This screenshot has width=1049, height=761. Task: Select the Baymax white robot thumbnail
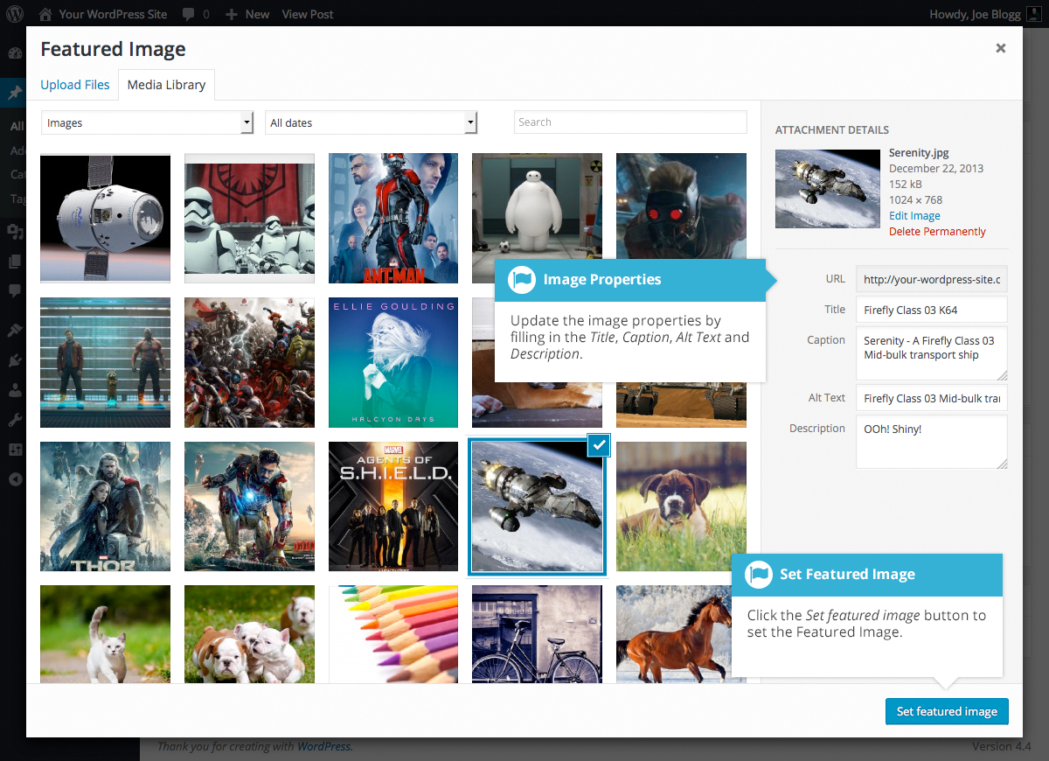pos(537,206)
